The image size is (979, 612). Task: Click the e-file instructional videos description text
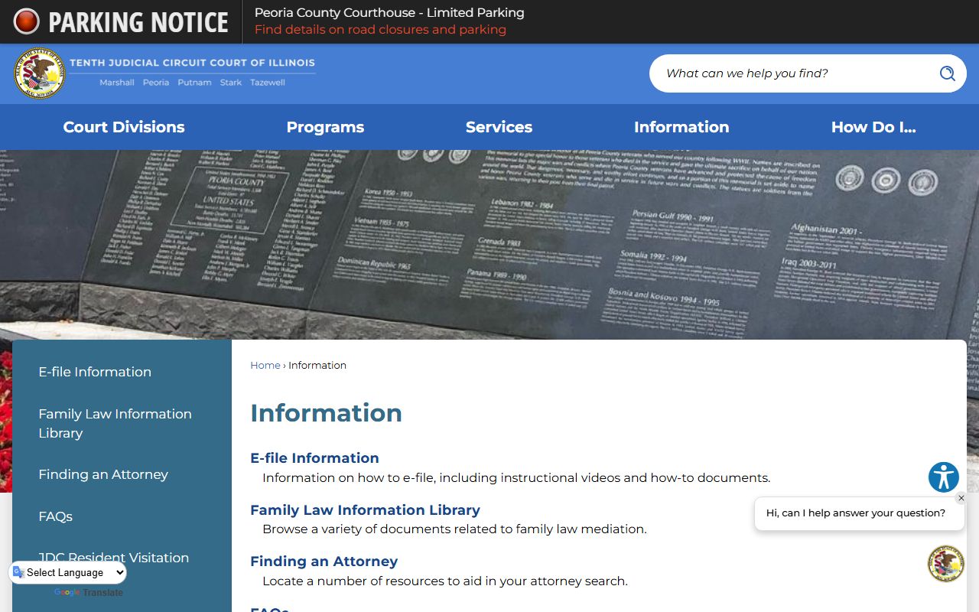516,478
